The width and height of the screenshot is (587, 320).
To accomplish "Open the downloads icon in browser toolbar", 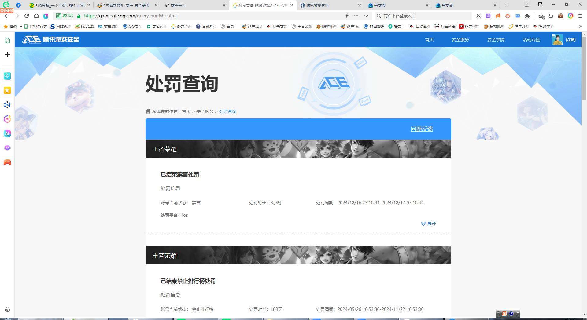I will [x=541, y=16].
